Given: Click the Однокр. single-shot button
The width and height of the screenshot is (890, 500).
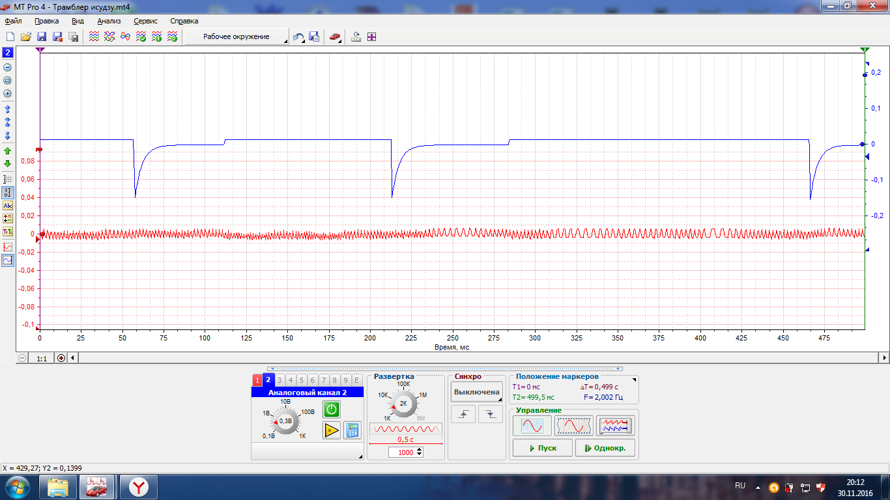Looking at the screenshot, I should pyautogui.click(x=605, y=448).
